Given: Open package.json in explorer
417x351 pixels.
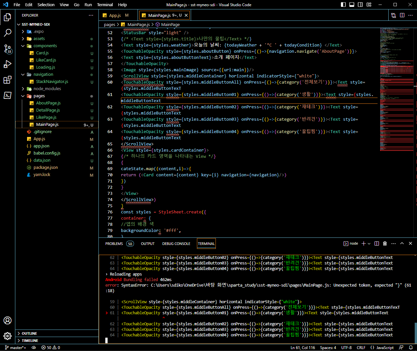Looking at the screenshot, I should click(46, 168).
